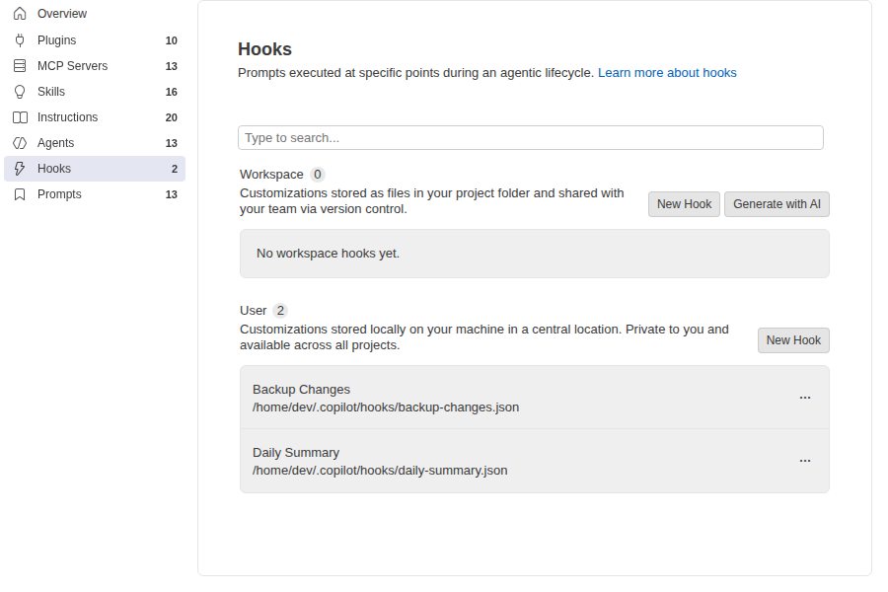Follow the Learn more about hooks link
The width and height of the screenshot is (888, 592).
coord(667,72)
